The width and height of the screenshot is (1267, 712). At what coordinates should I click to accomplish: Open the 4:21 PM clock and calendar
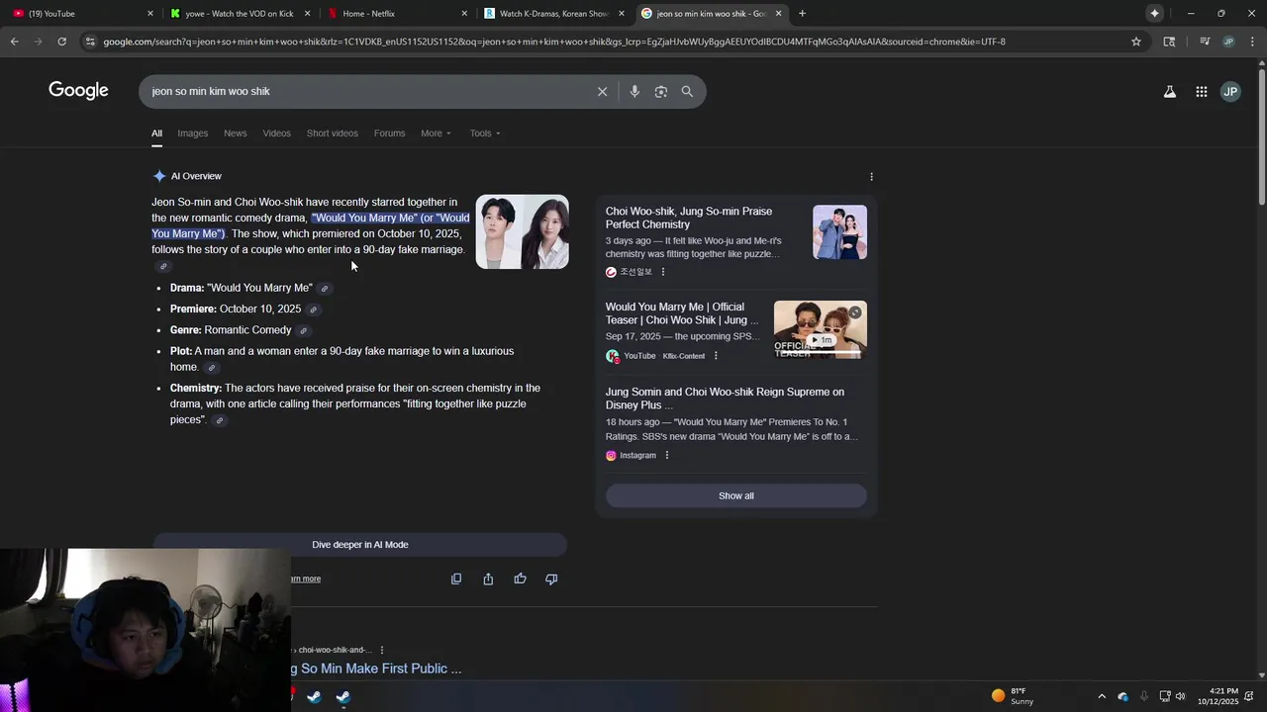1218,696
